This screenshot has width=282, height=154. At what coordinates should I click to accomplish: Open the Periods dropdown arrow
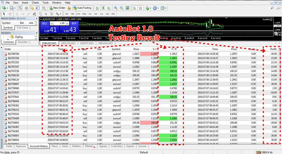point(158,8)
